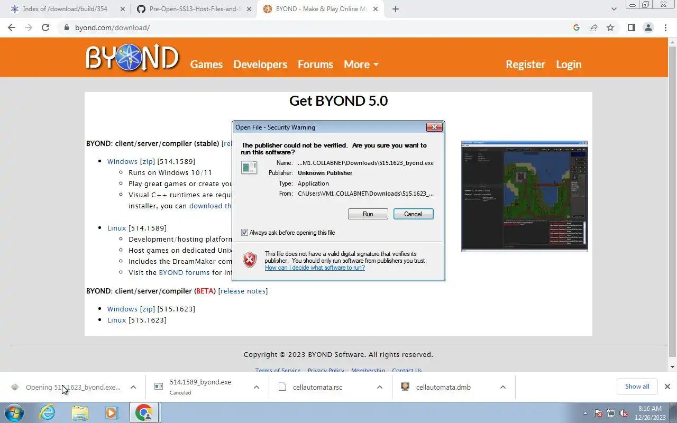
Task: Click Cancel in Security Warning
Action: [413, 214]
